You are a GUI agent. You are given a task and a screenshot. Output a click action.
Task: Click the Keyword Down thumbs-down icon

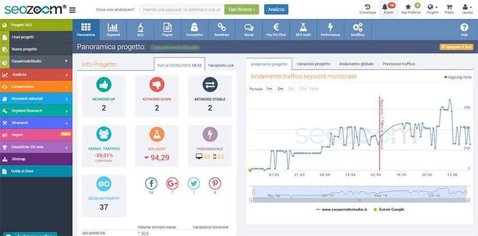[x=157, y=84]
